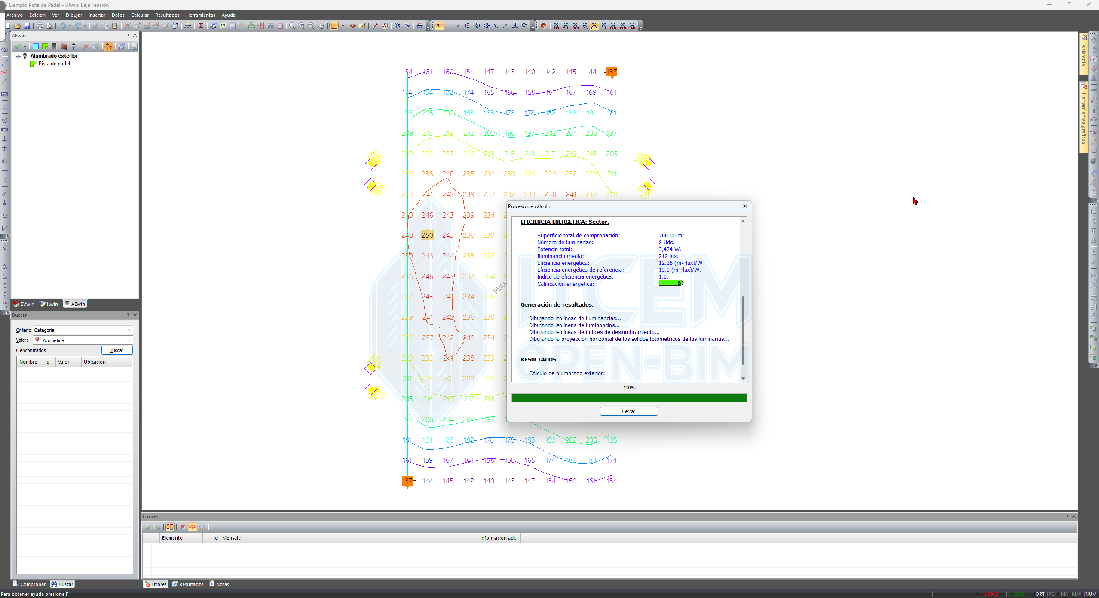Image resolution: width=1099 pixels, height=598 pixels.
Task: Toggle ORT mode in status bar
Action: [1040, 594]
